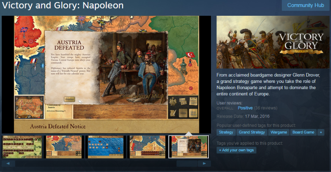Select the battle grid screenshot thumbnail
The width and height of the screenshot is (331, 172).
point(22,147)
